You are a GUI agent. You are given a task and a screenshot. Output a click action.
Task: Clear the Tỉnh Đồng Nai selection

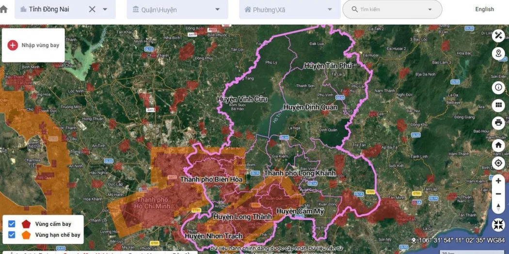pyautogui.click(x=92, y=9)
